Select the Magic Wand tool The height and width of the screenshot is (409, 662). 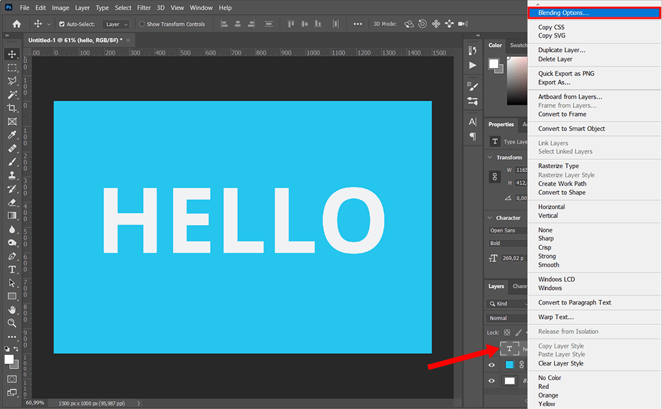12,94
